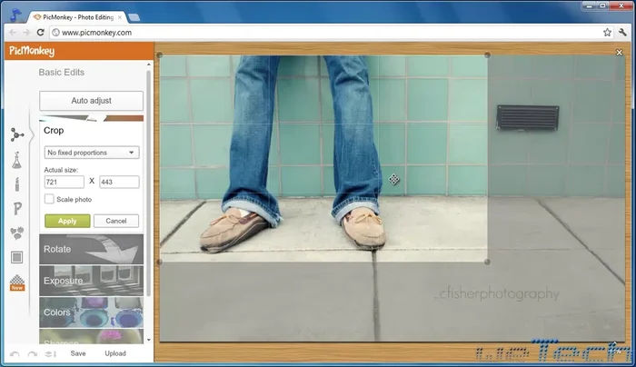Apply the crop with the Apply button
Screen dimensions: 636x367
[67, 221]
